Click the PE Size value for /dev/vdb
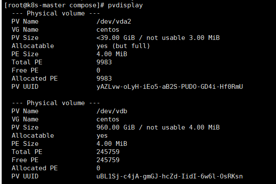276x184 pixels. coord(112,144)
